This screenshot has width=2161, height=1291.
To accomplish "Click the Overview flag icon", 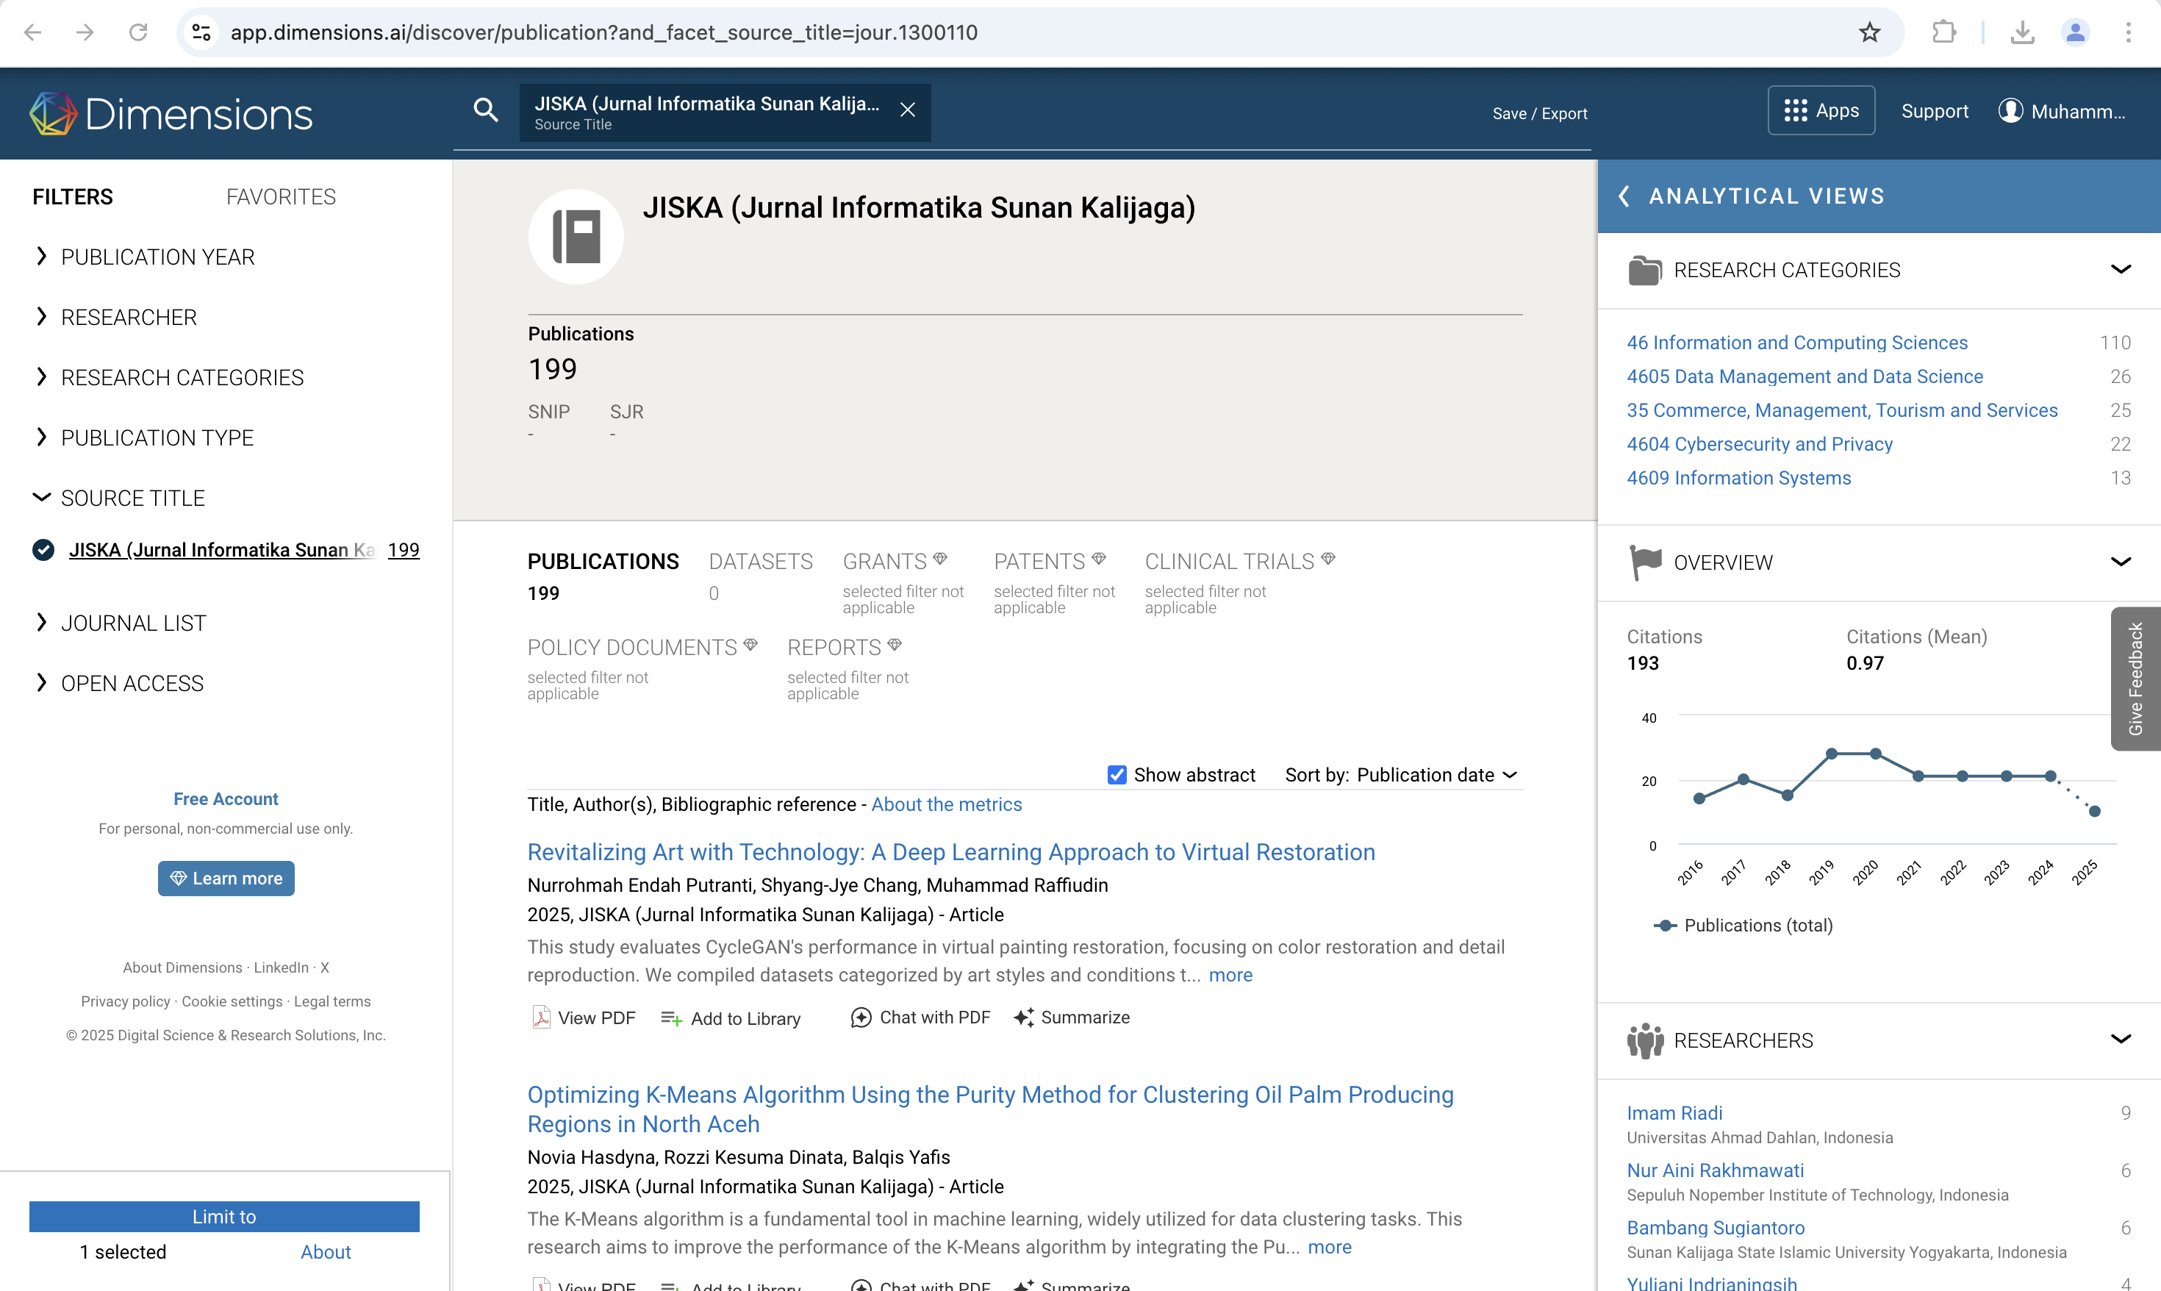I will pyautogui.click(x=1644, y=563).
